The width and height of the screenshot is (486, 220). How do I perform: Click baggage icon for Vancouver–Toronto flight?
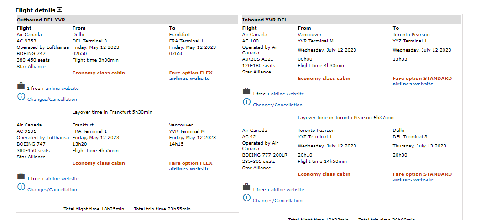tap(246, 91)
